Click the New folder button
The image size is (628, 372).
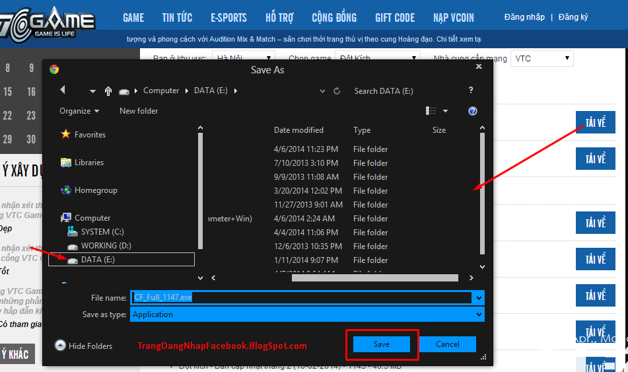click(139, 111)
